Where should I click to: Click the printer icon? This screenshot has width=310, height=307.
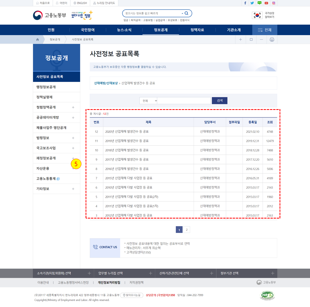(x=272, y=40)
